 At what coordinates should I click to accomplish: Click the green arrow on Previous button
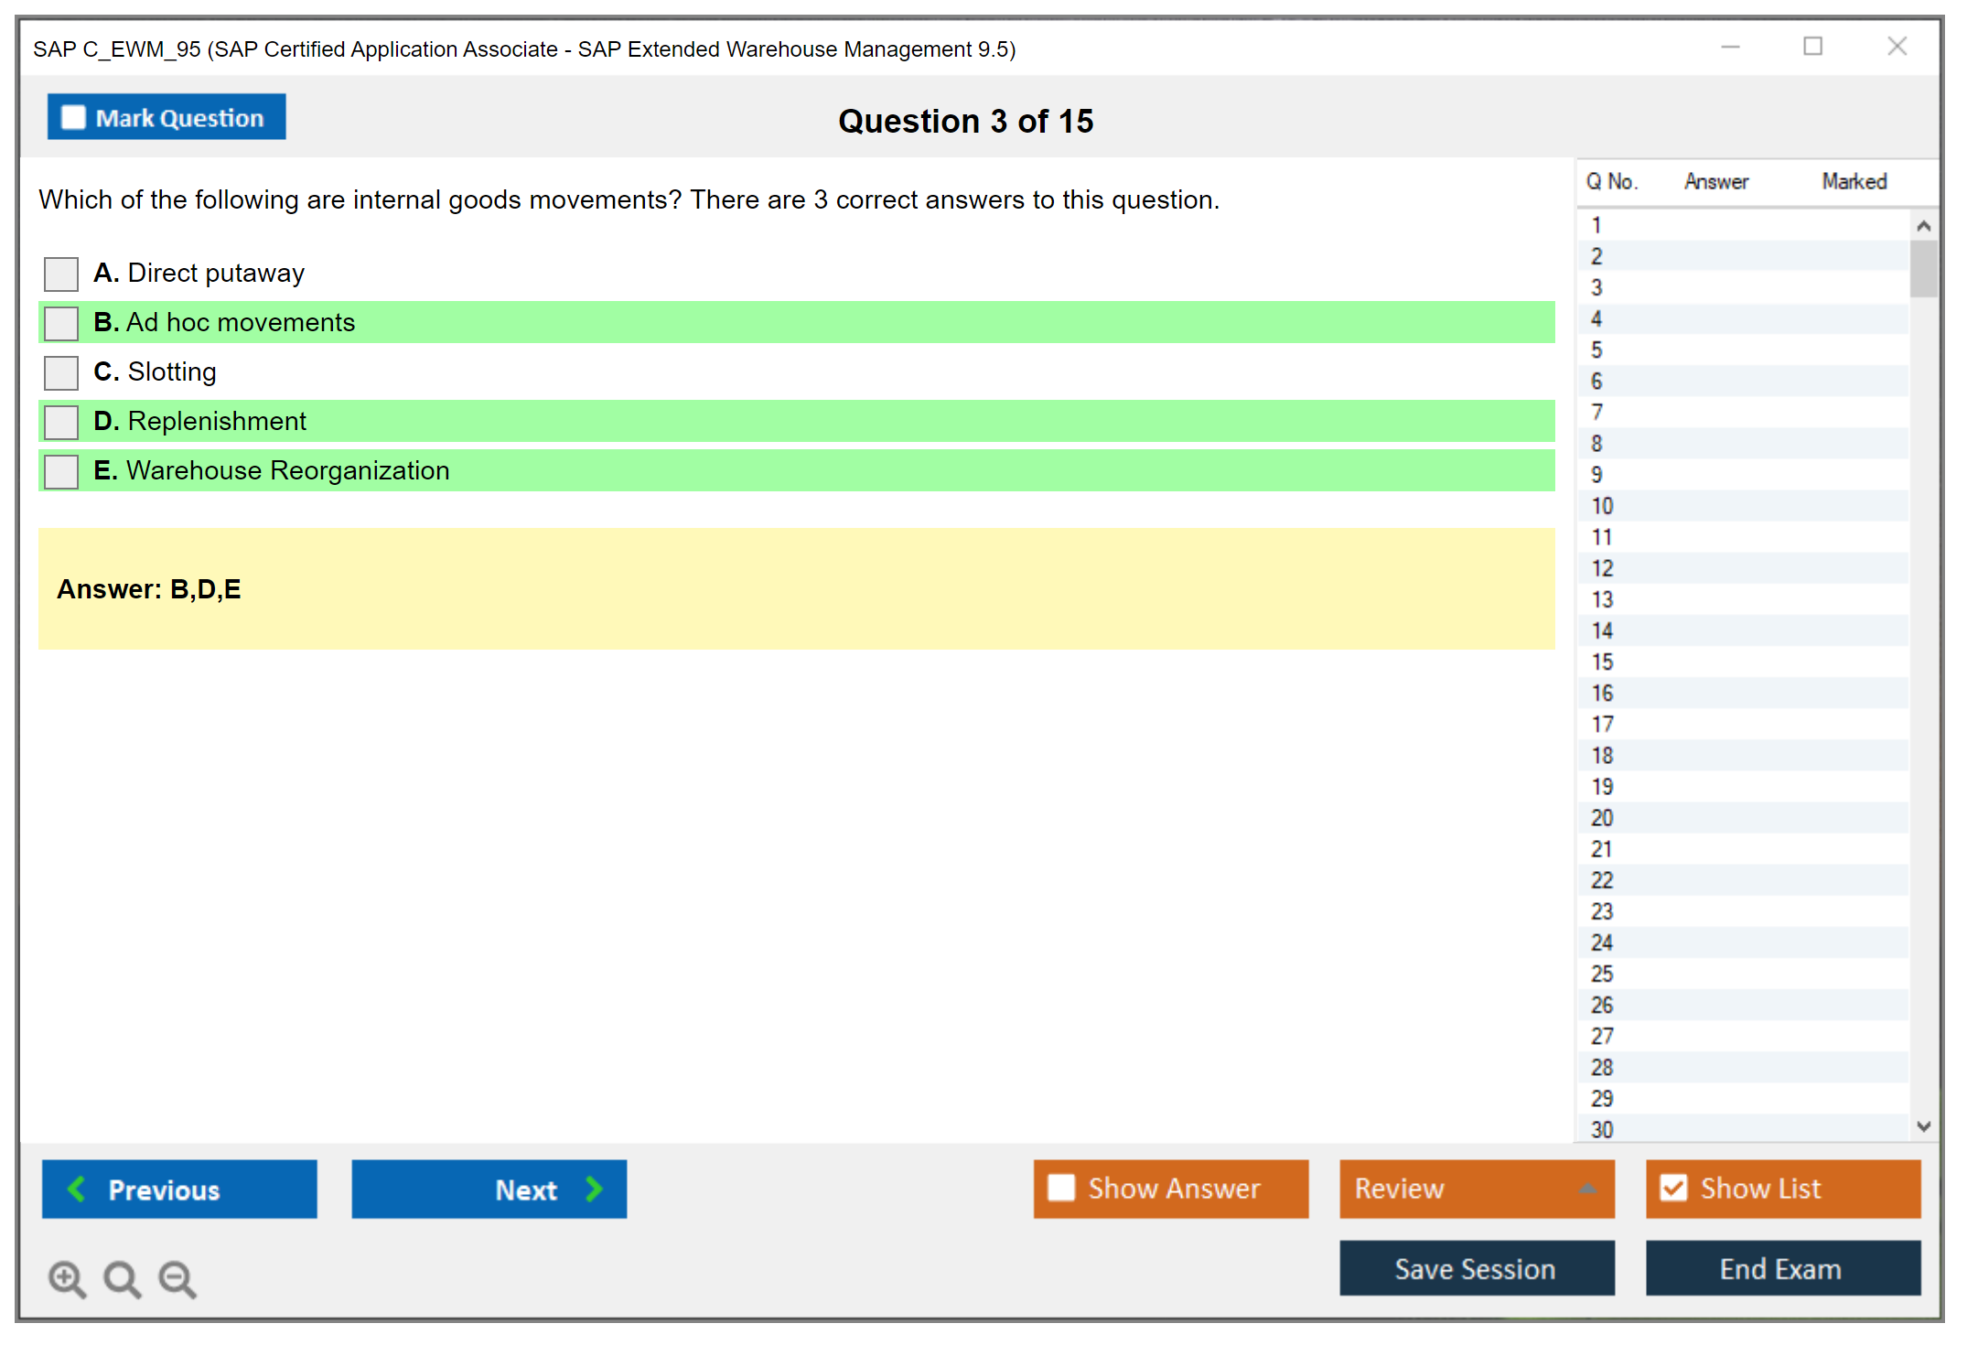(x=77, y=1189)
